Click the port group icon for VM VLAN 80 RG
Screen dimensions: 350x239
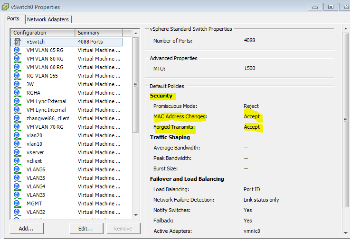pyautogui.click(x=17, y=59)
